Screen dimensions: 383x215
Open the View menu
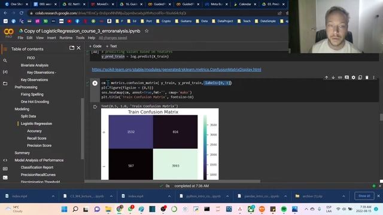pyautogui.click(x=39, y=38)
